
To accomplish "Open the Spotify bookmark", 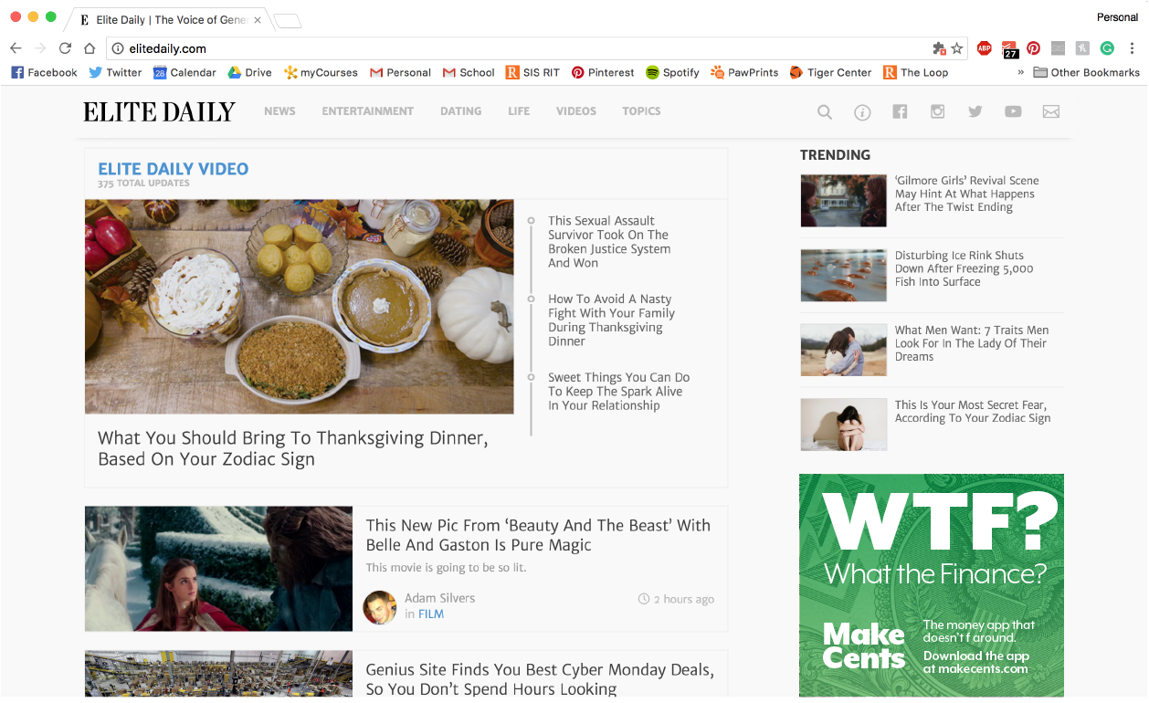I will point(672,72).
